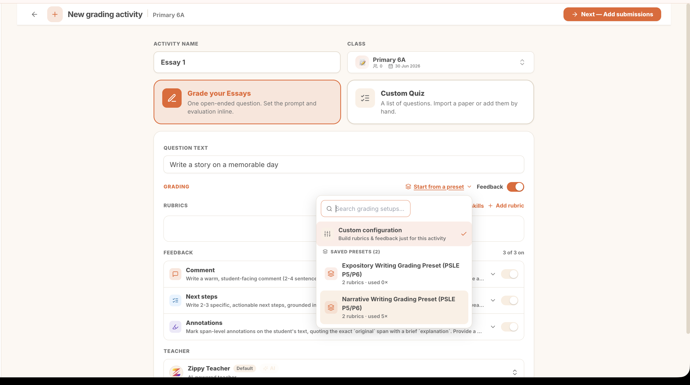Open the Zippy Teacher selector arrows
The image size is (690, 385).
click(x=515, y=373)
